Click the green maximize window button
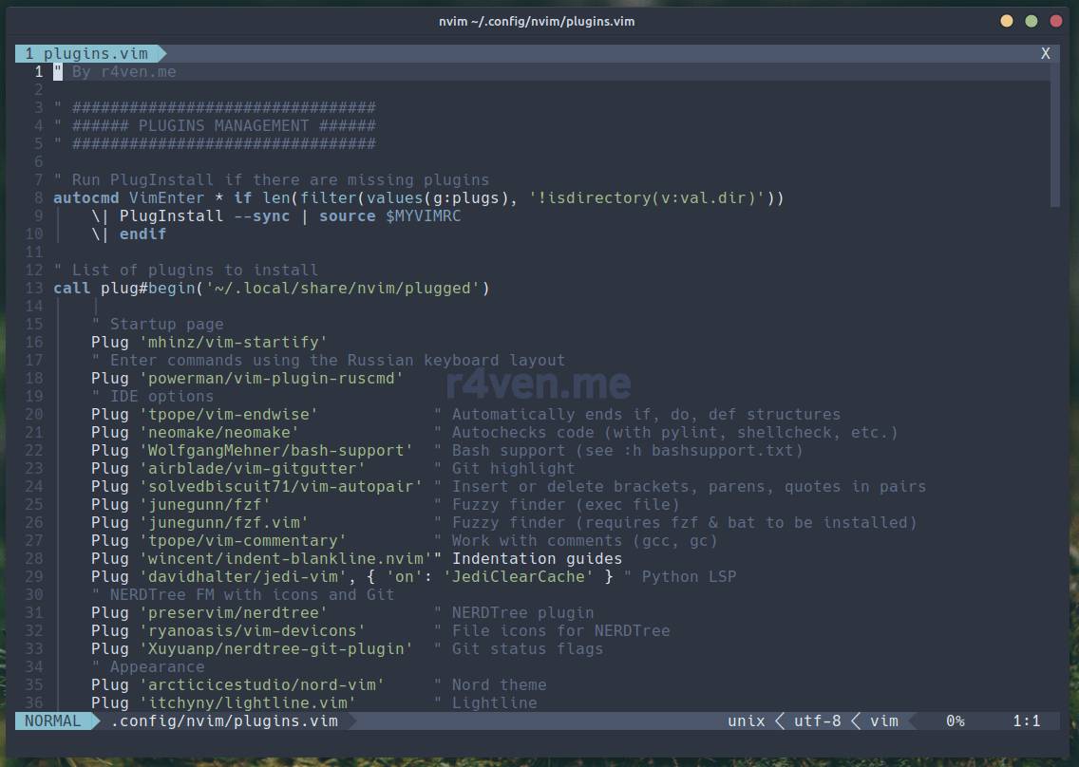 tap(1032, 21)
